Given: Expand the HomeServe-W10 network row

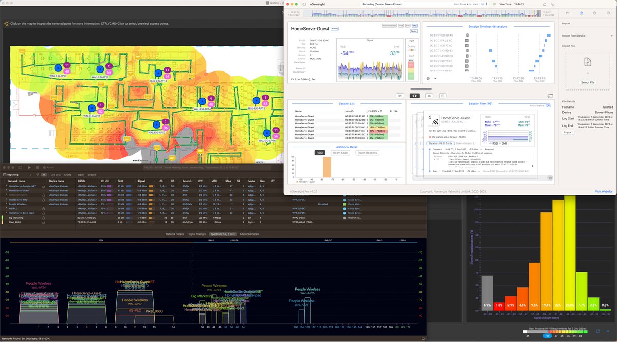Looking at the screenshot, I should (6, 200).
